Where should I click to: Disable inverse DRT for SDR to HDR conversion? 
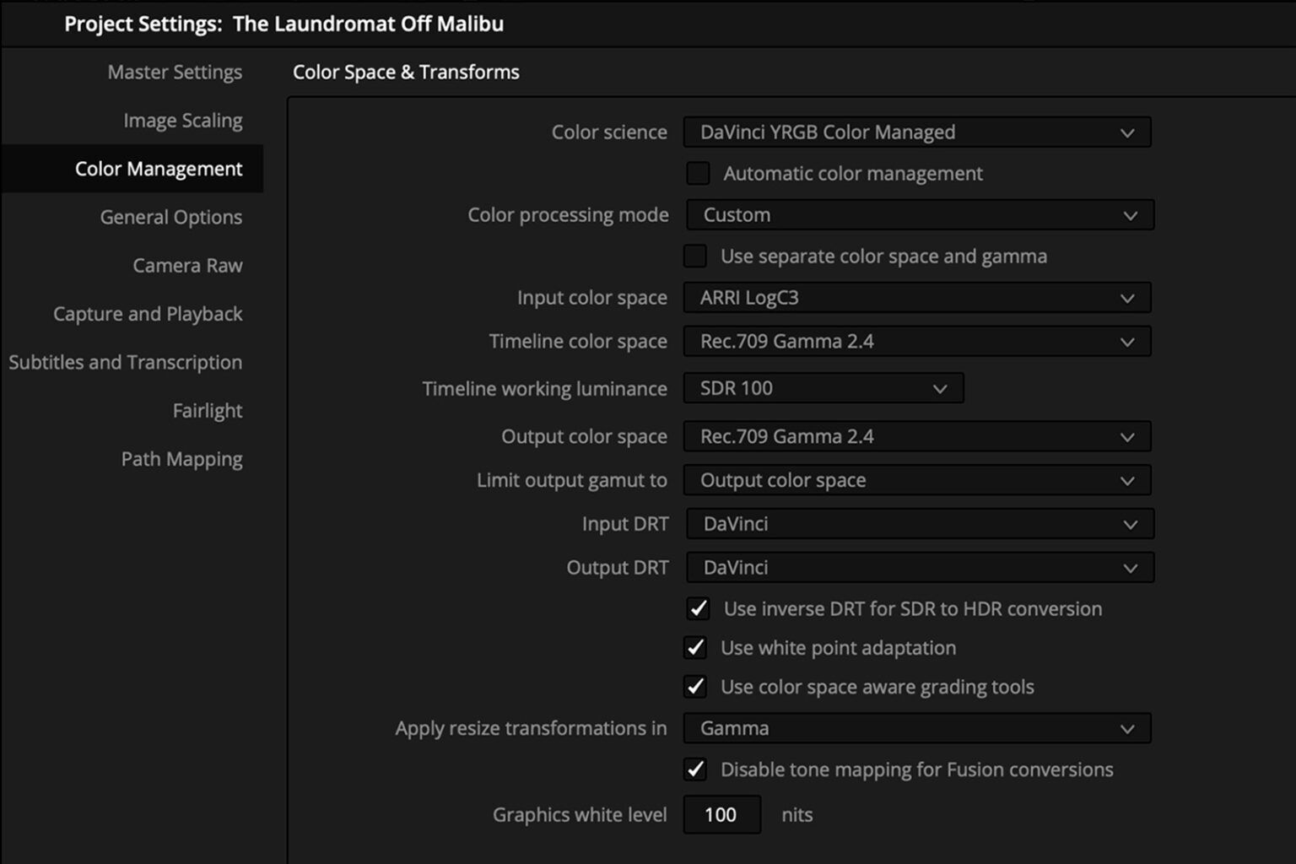tap(695, 608)
